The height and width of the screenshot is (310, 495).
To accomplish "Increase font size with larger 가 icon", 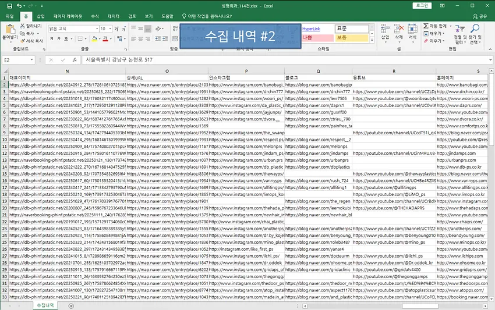I will 116,28.
